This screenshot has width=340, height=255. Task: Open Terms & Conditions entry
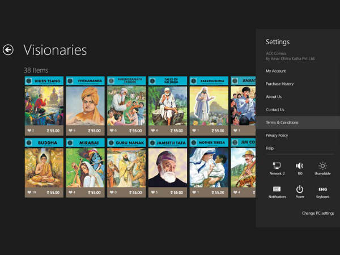pyautogui.click(x=298, y=122)
